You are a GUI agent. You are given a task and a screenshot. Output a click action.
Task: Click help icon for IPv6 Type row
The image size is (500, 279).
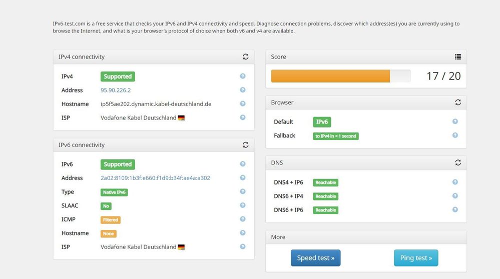pyautogui.click(x=243, y=191)
